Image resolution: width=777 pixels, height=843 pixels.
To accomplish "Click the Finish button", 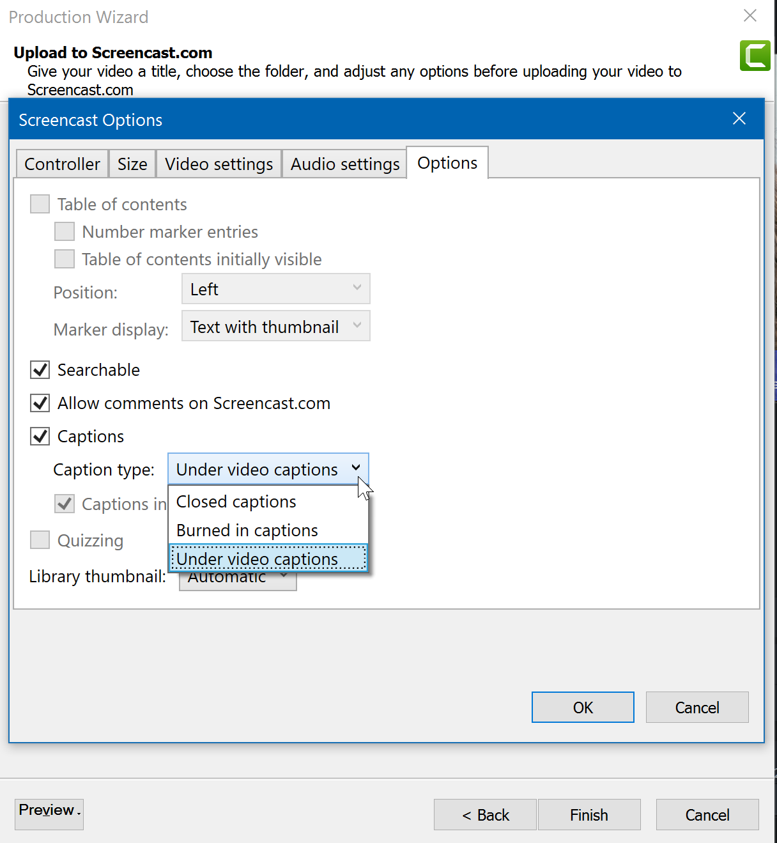I will 589,814.
